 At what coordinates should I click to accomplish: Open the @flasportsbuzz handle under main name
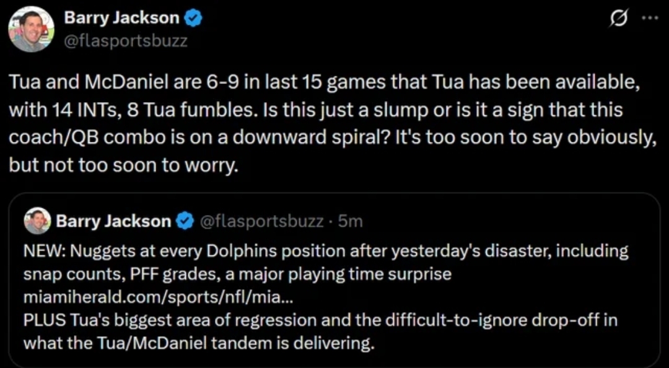(x=125, y=42)
